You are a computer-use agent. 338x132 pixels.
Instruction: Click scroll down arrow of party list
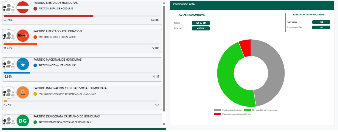pos(164,124)
